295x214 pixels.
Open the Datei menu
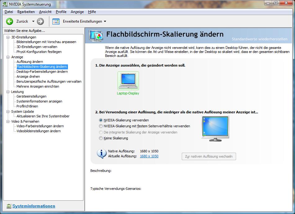pyautogui.click(x=9, y=12)
